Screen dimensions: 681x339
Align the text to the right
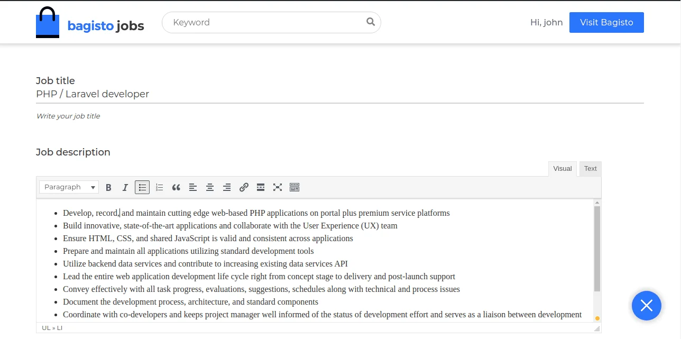click(227, 187)
